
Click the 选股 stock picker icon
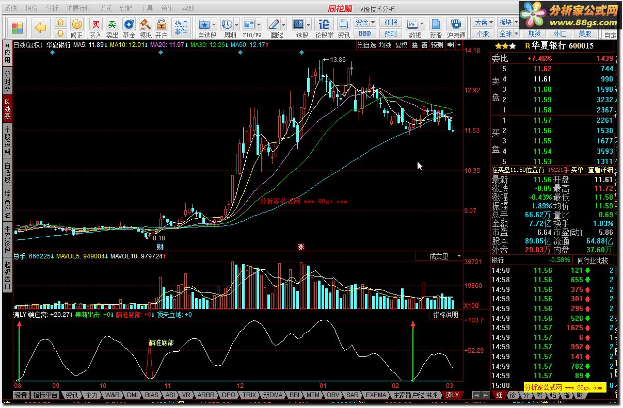coord(299,24)
